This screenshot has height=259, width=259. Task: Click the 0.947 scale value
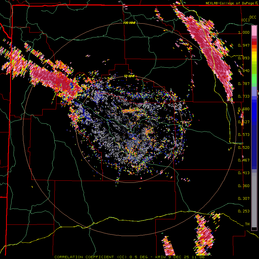point(244,45)
